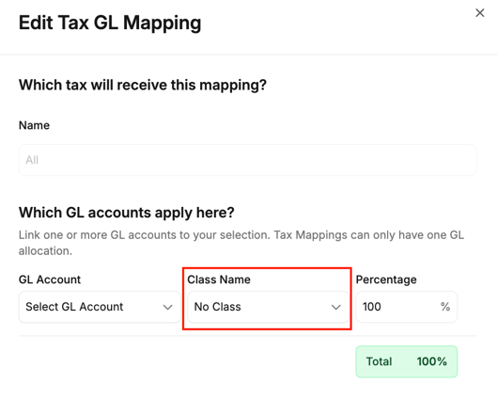Open the No Class dropdown
The height and width of the screenshot is (400, 497).
coord(268,307)
